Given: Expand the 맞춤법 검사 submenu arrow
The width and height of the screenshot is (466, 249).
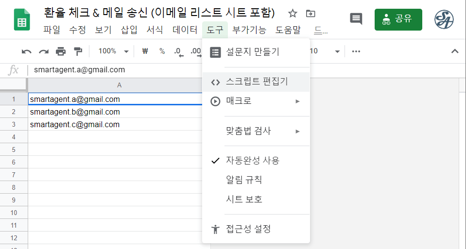Looking at the screenshot, I should 297,131.
